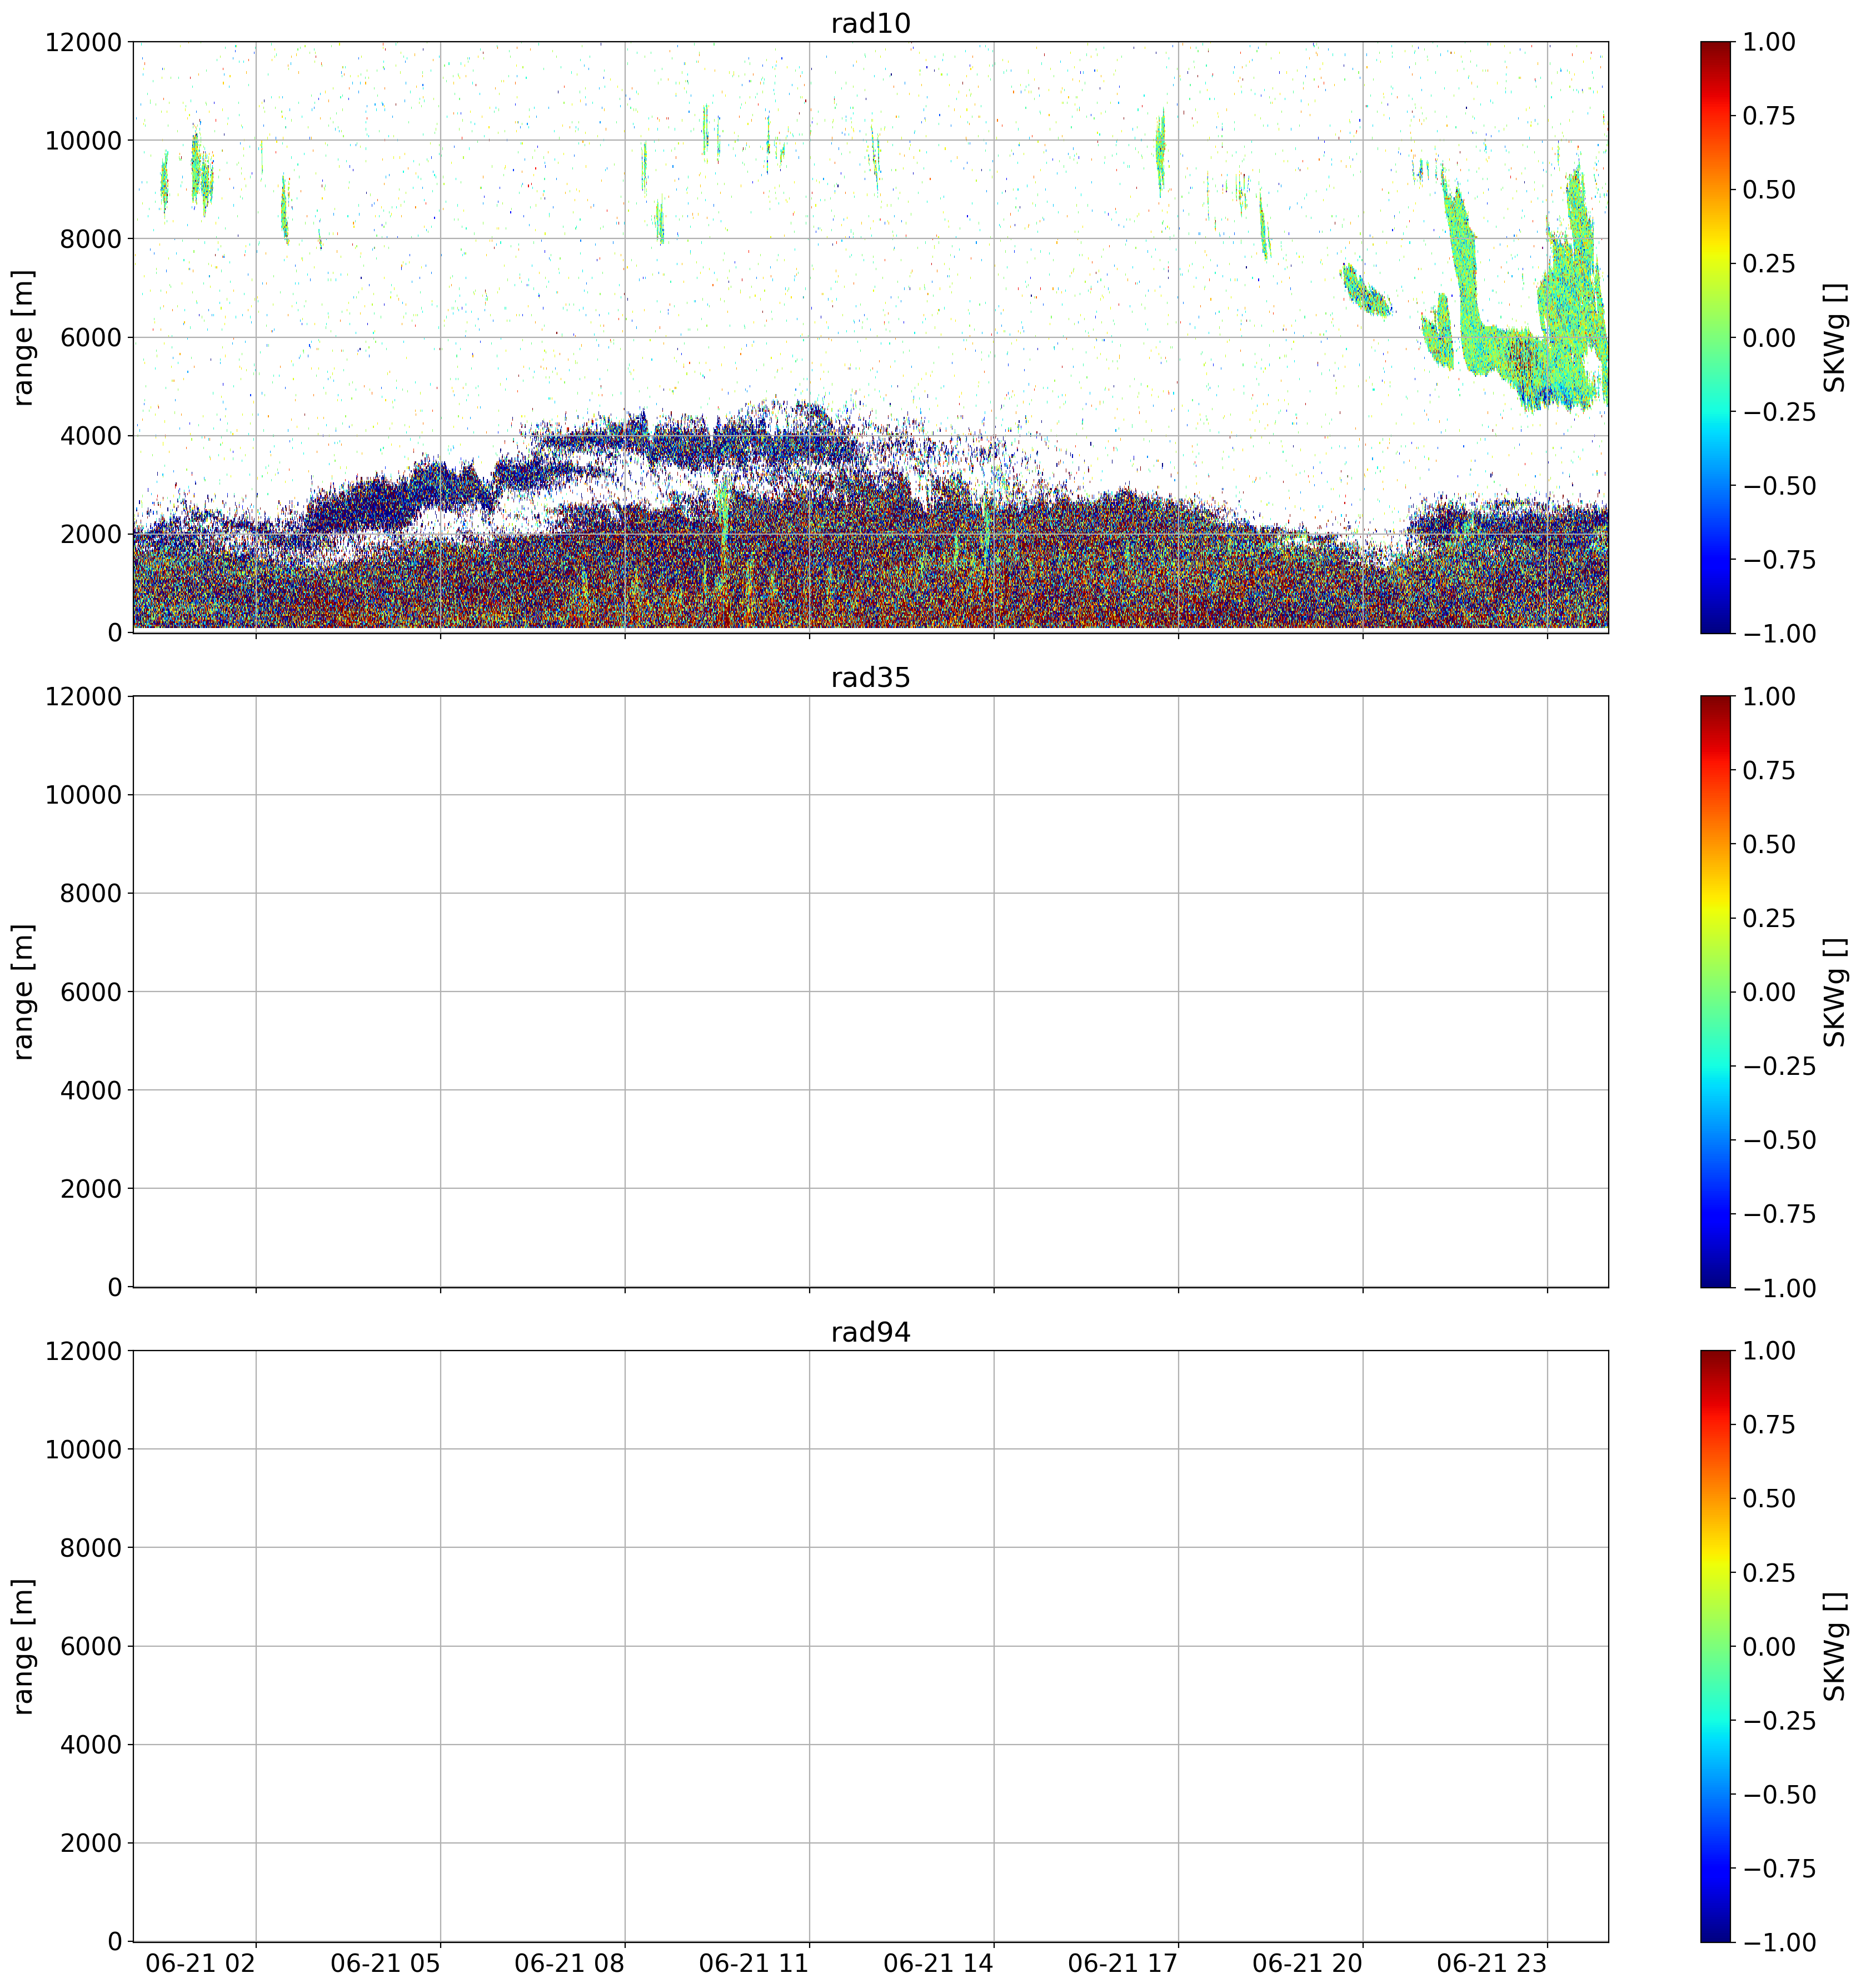Viewport: 1861px width, 1988px height.
Task: Click the color bar of the rad35 panel
Action: pos(1715,991)
